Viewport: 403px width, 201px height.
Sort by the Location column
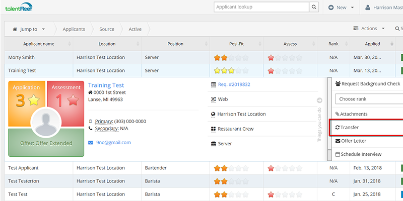[107, 44]
